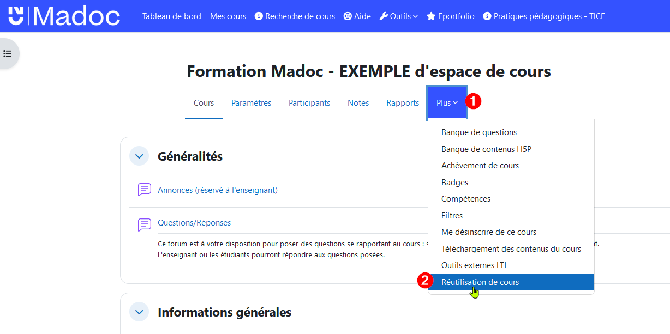Screen dimensions: 670x334
Task: Open Recherche de cours in the navbar
Action: pos(295,16)
